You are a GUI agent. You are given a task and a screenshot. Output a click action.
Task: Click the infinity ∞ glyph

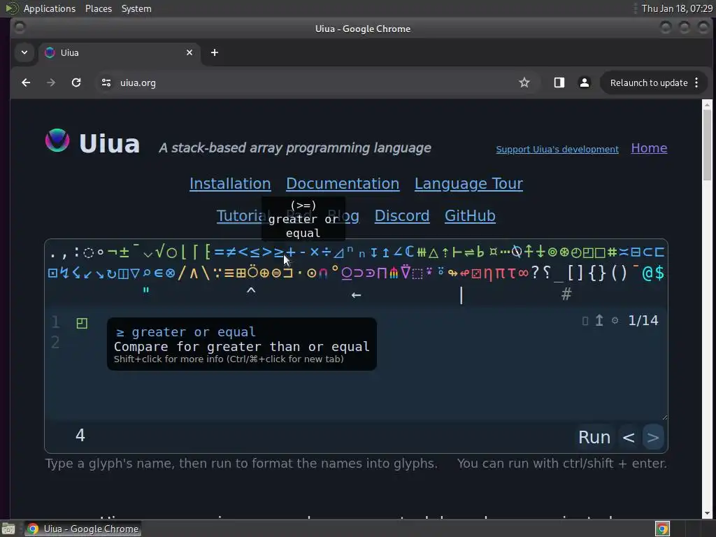523,273
